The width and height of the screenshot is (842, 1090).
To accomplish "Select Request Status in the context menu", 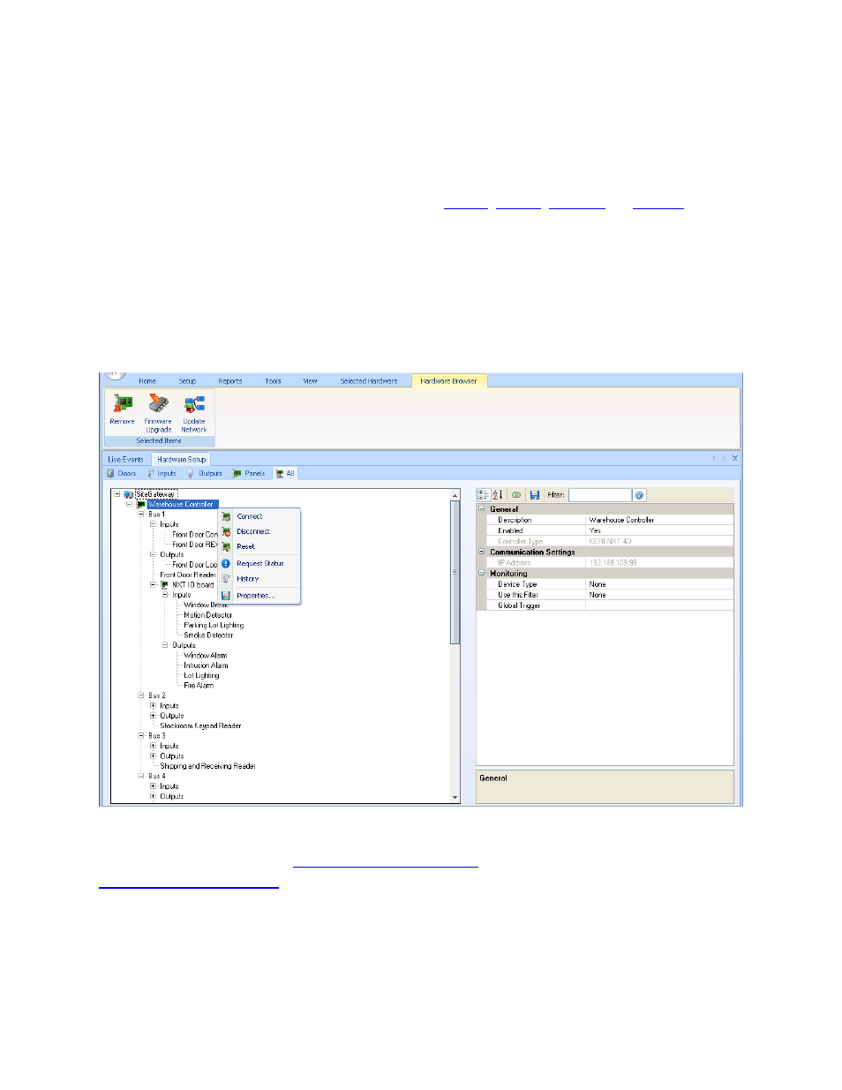I will point(260,563).
